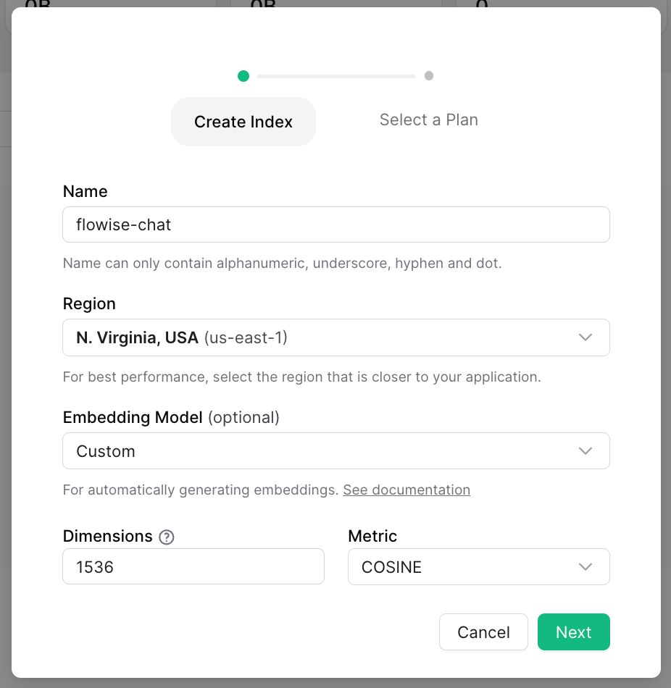Viewport: 671px width, 688px height.
Task: Click the Embedding Model chevron arrow
Action: click(585, 451)
